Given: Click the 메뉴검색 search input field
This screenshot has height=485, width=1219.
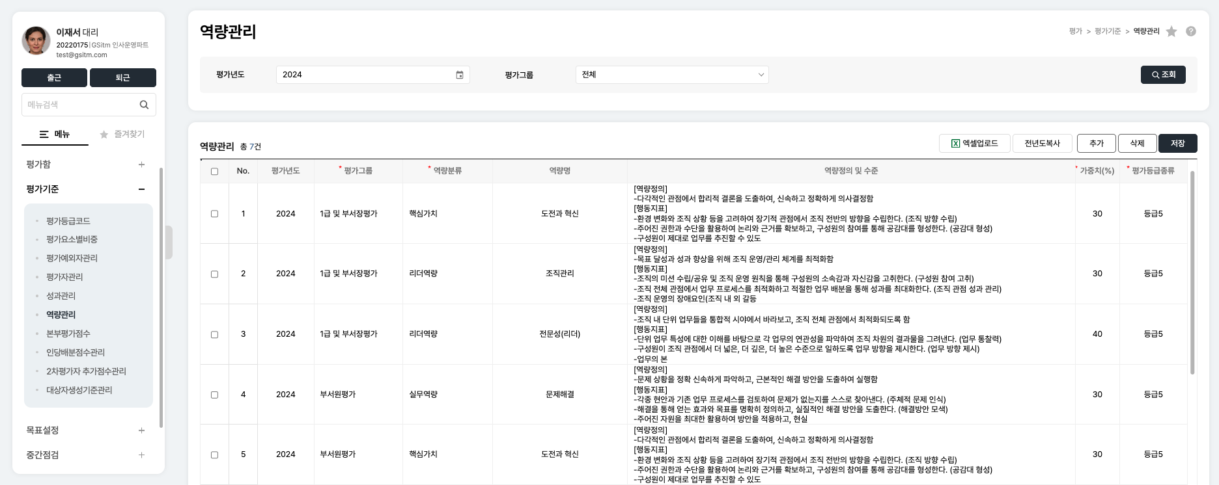Looking at the screenshot, I should (79, 105).
